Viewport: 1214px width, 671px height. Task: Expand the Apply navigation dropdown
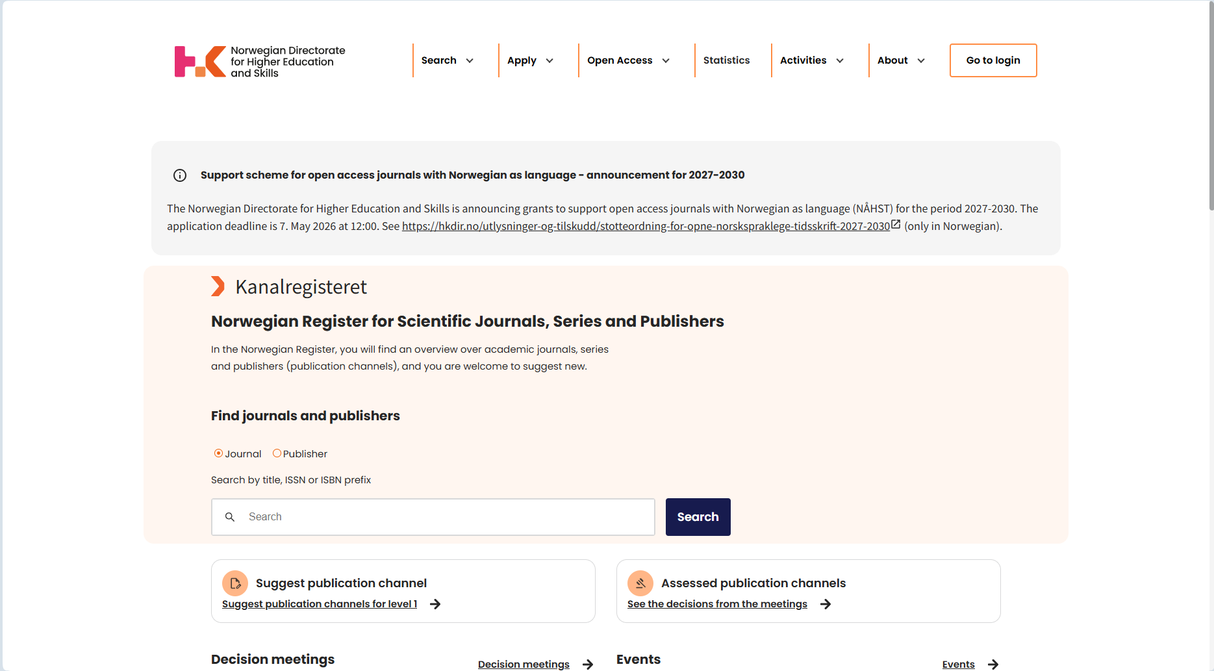pos(530,60)
